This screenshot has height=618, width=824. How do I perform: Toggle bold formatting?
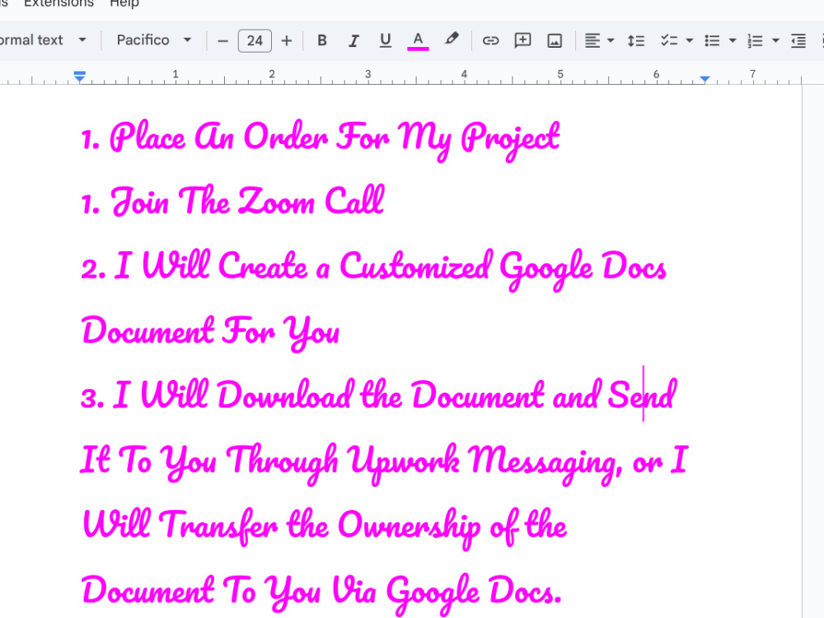point(322,40)
